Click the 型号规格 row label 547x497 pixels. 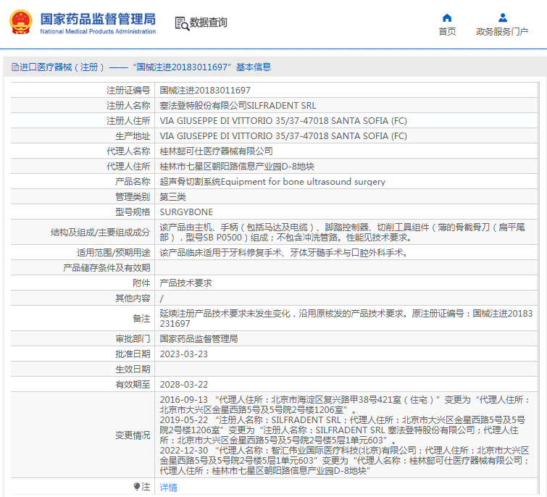pos(133,212)
